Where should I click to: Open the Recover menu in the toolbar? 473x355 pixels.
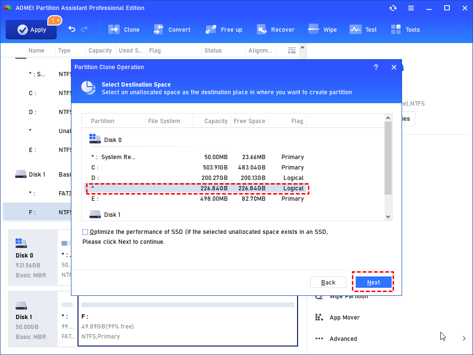(275, 29)
